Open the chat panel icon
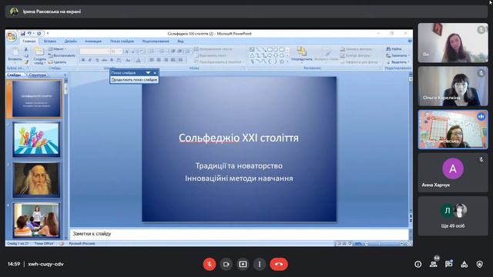Screen dimensions: 493x277 click(448, 265)
